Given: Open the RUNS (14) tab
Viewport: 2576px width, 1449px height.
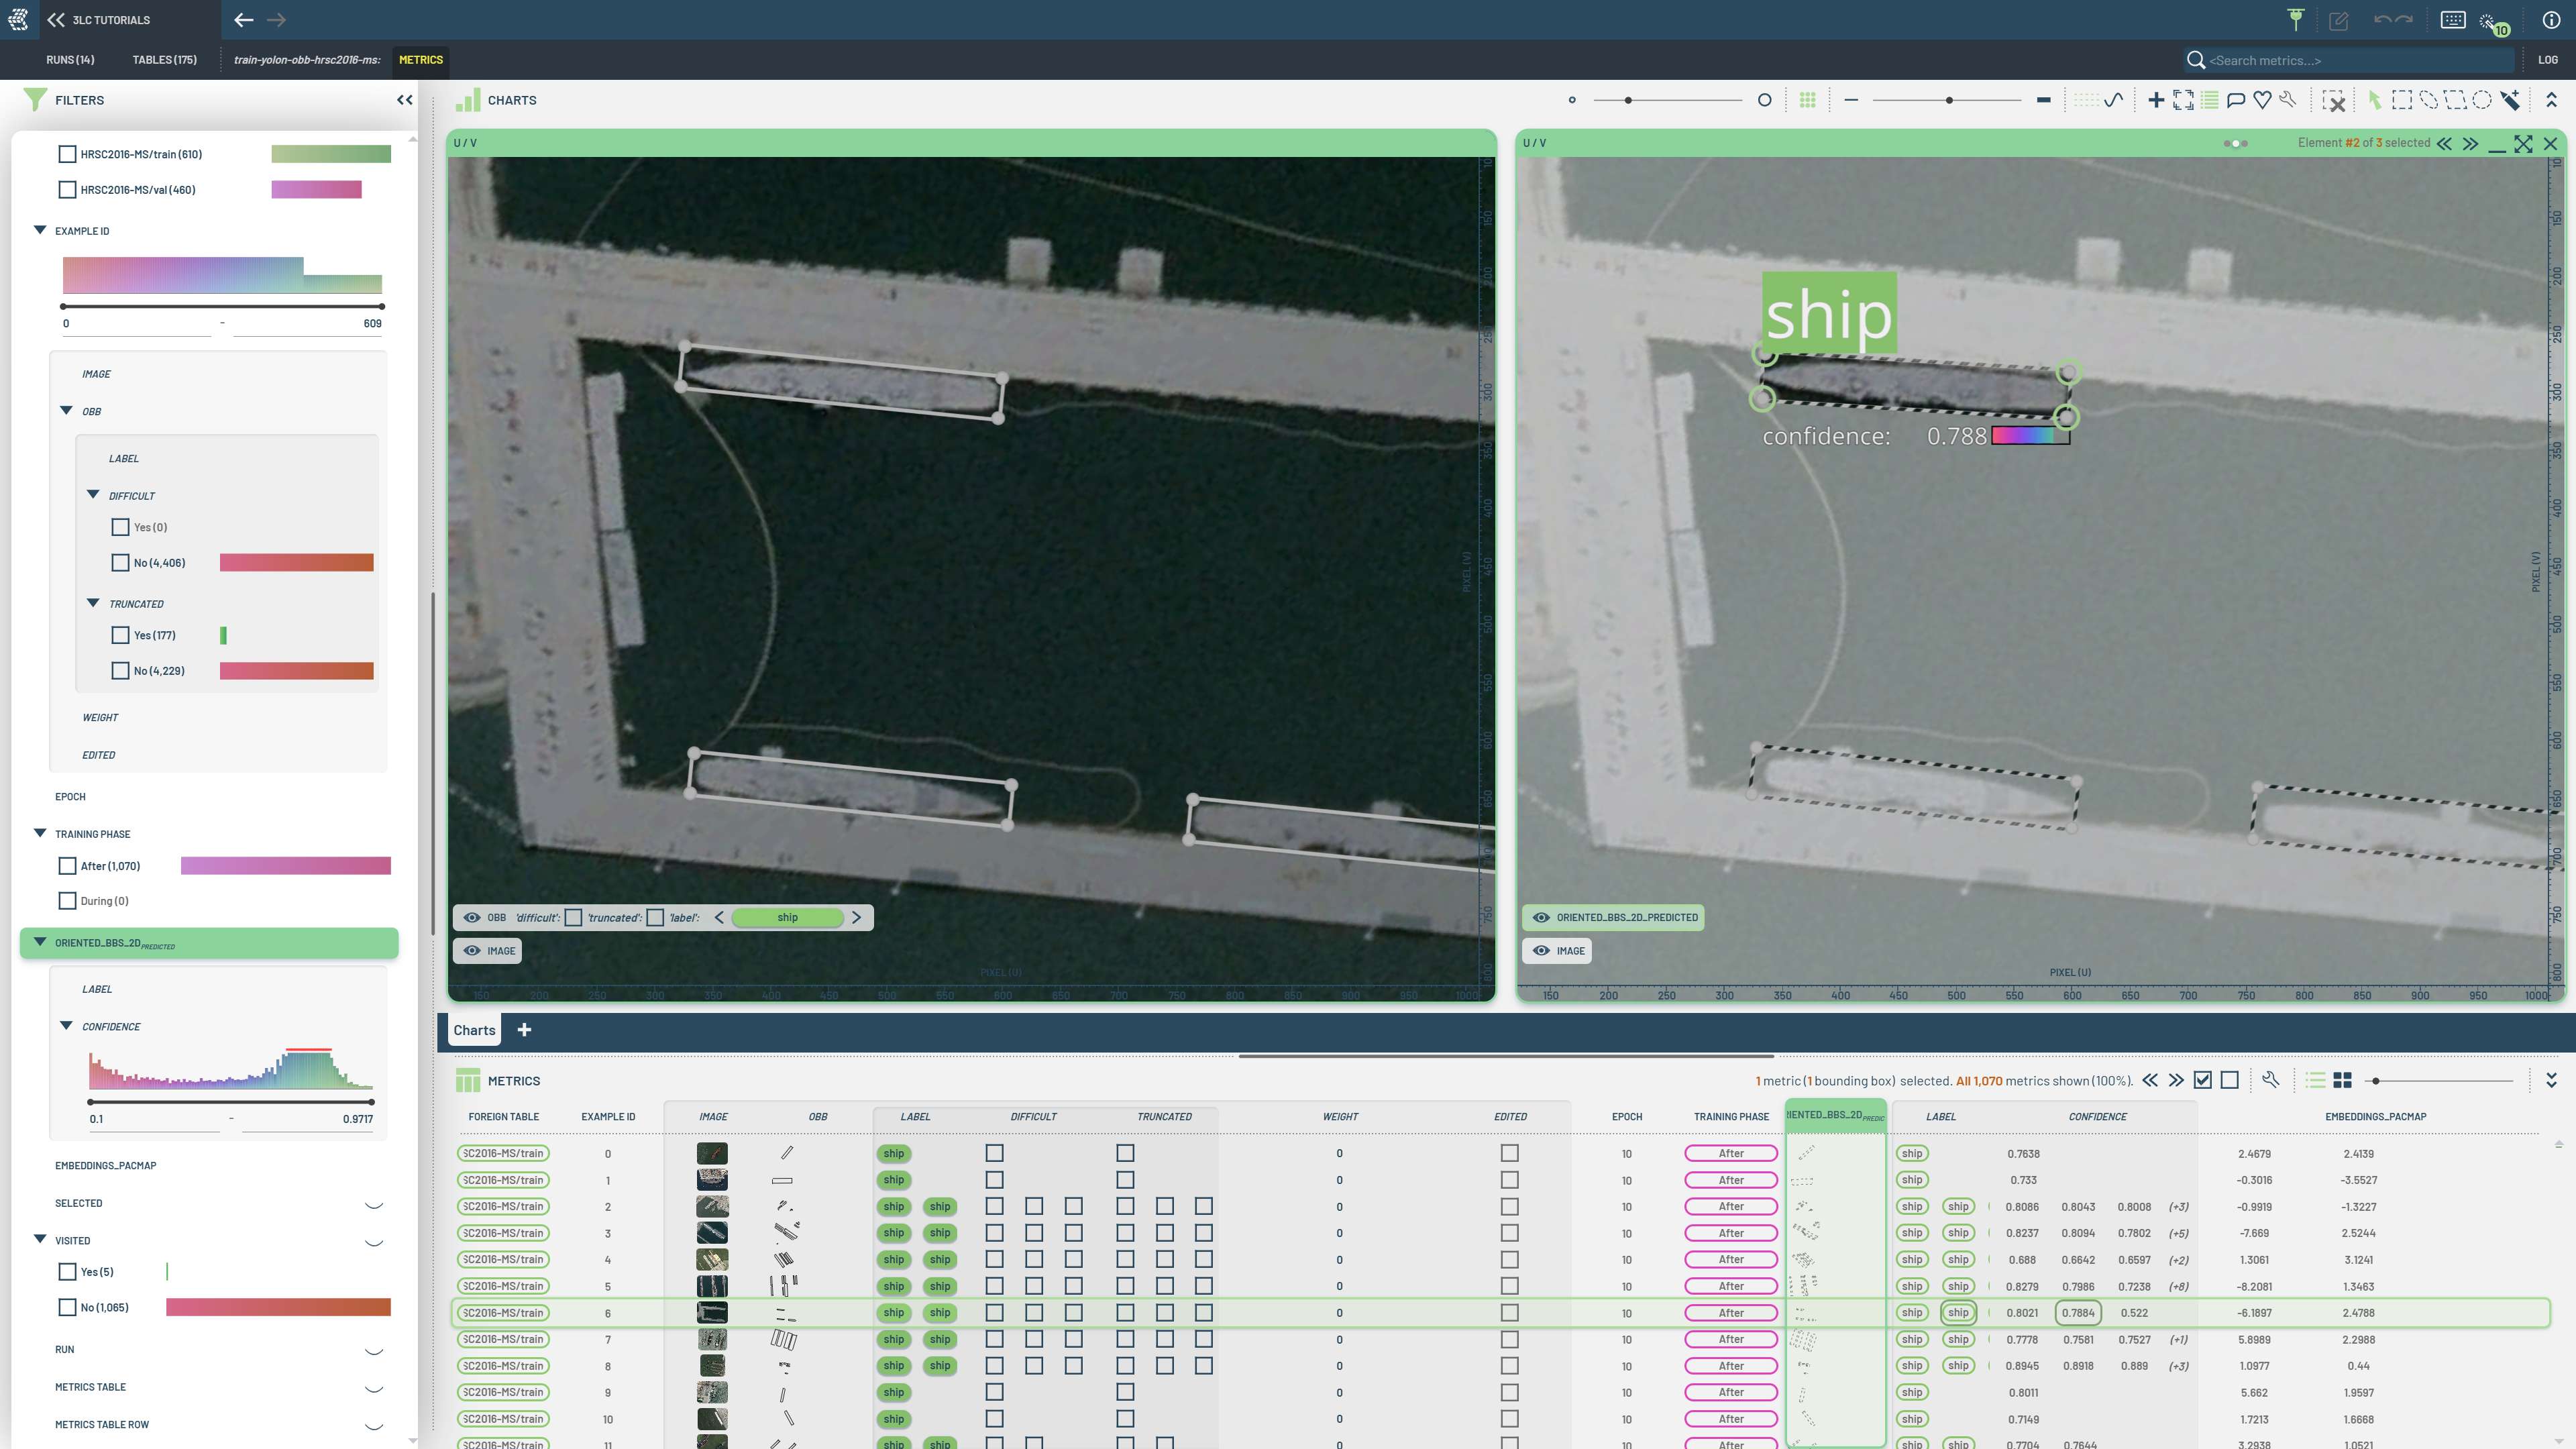Looking at the screenshot, I should coord(70,60).
